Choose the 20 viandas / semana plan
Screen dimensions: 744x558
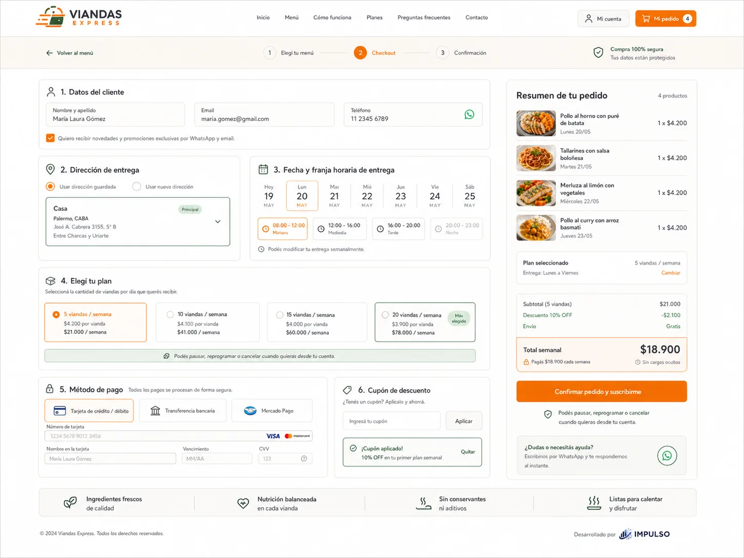coord(425,323)
